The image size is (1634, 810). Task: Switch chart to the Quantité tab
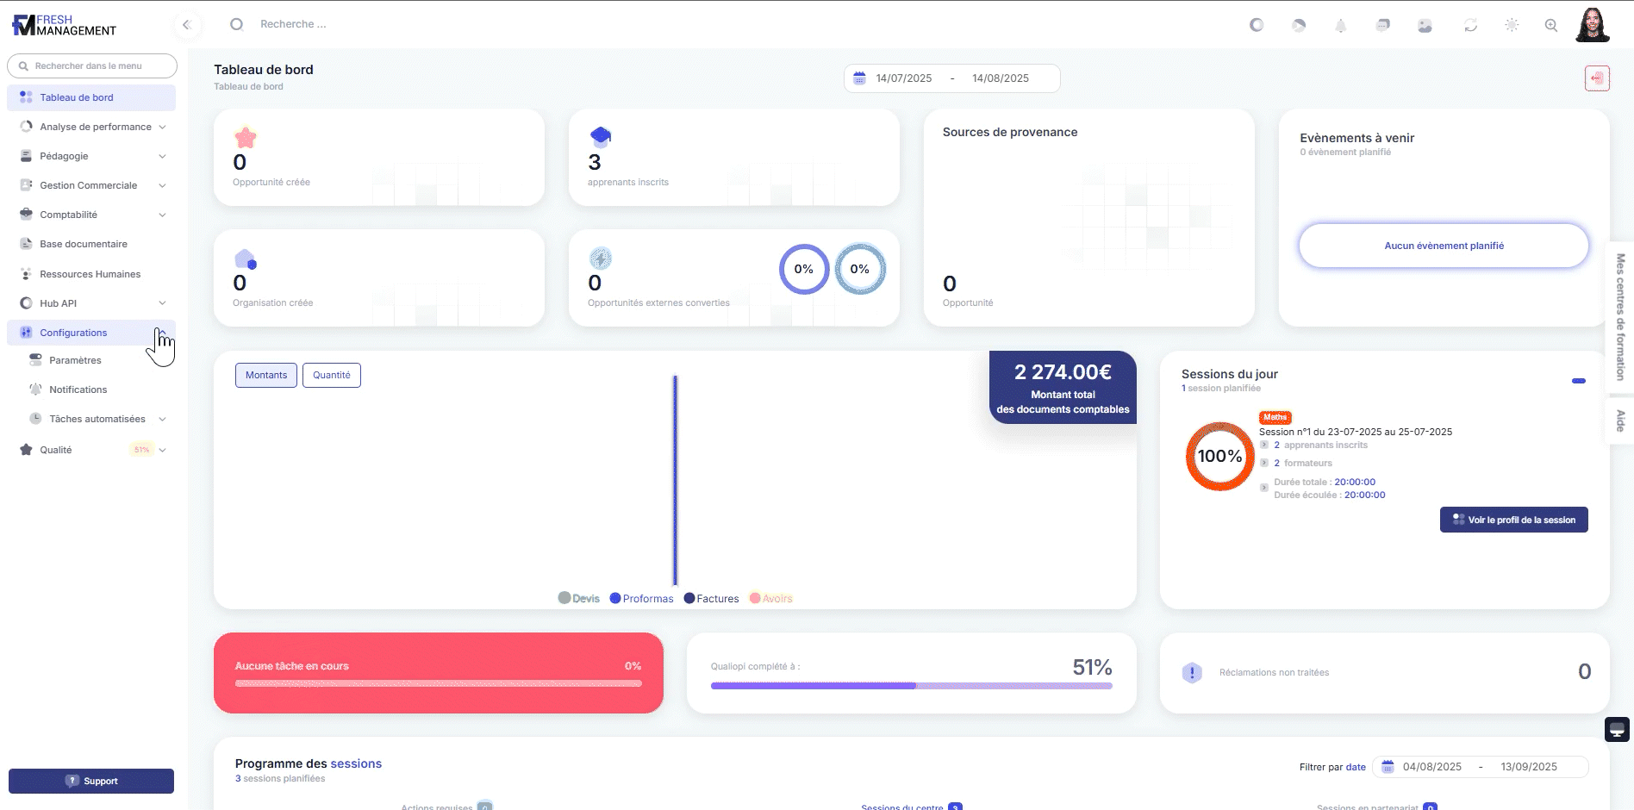[331, 376]
